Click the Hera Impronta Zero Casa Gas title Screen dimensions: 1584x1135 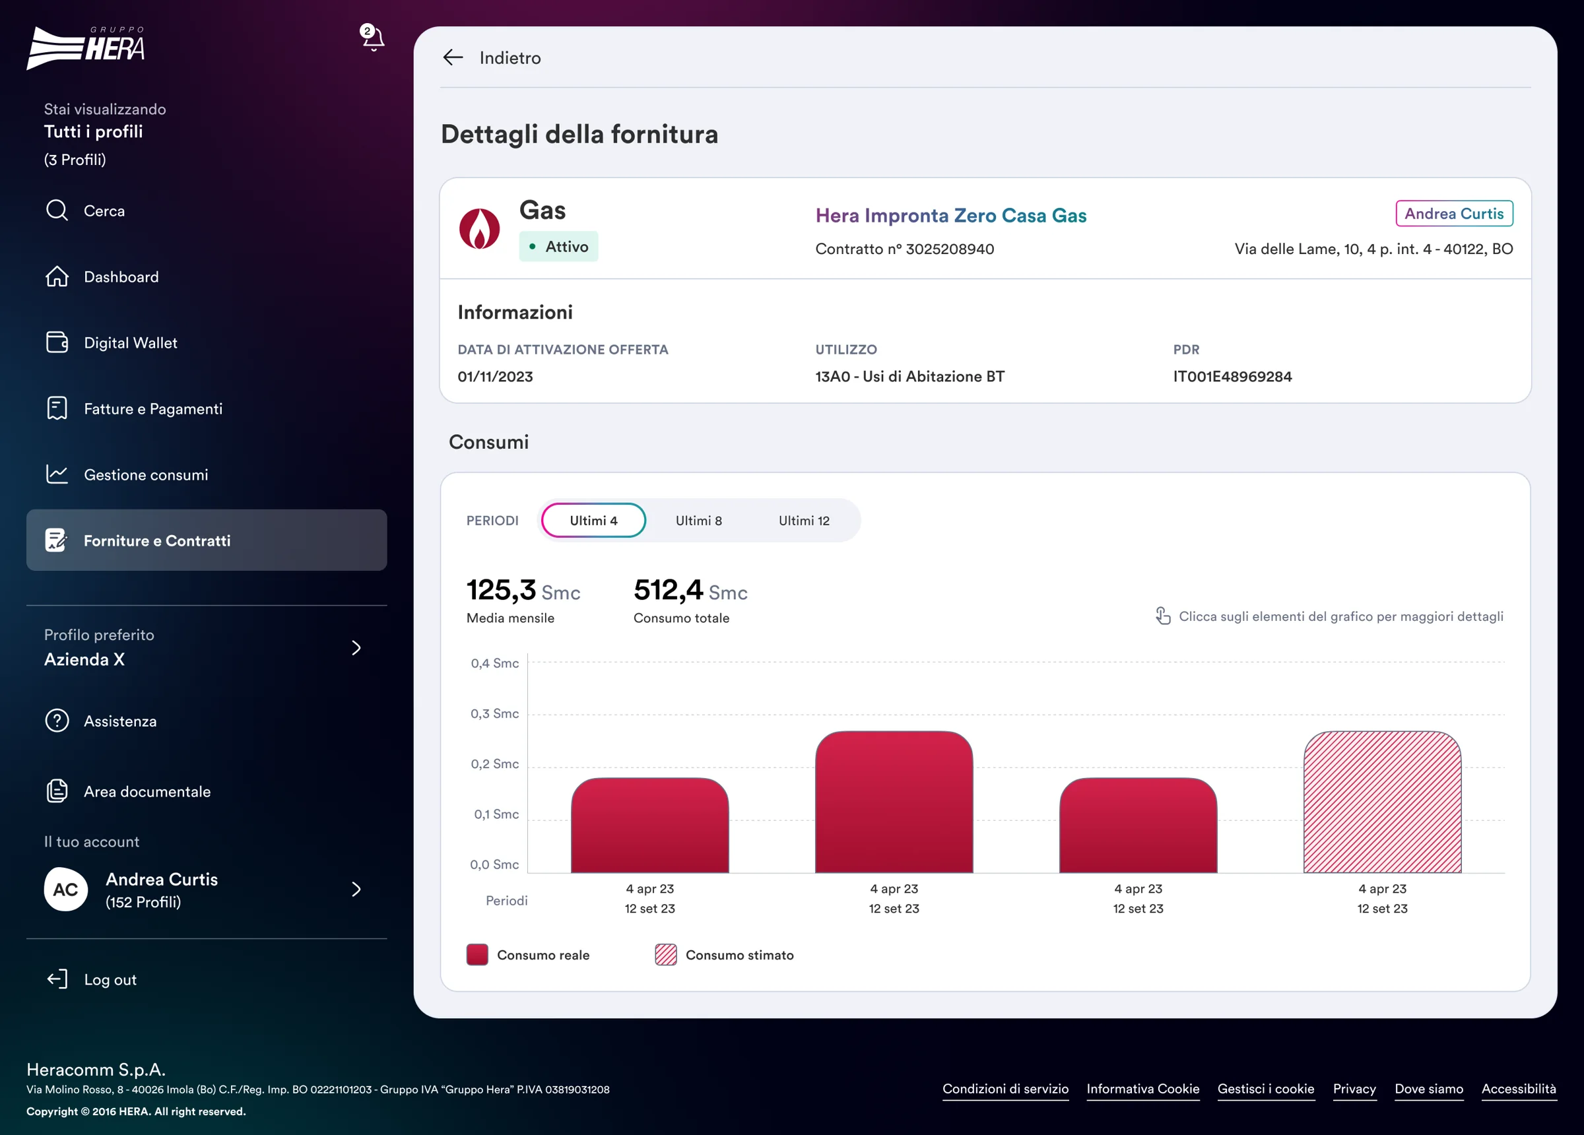tap(950, 215)
